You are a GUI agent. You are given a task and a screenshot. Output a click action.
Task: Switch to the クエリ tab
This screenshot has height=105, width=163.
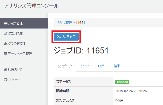pos(85,66)
